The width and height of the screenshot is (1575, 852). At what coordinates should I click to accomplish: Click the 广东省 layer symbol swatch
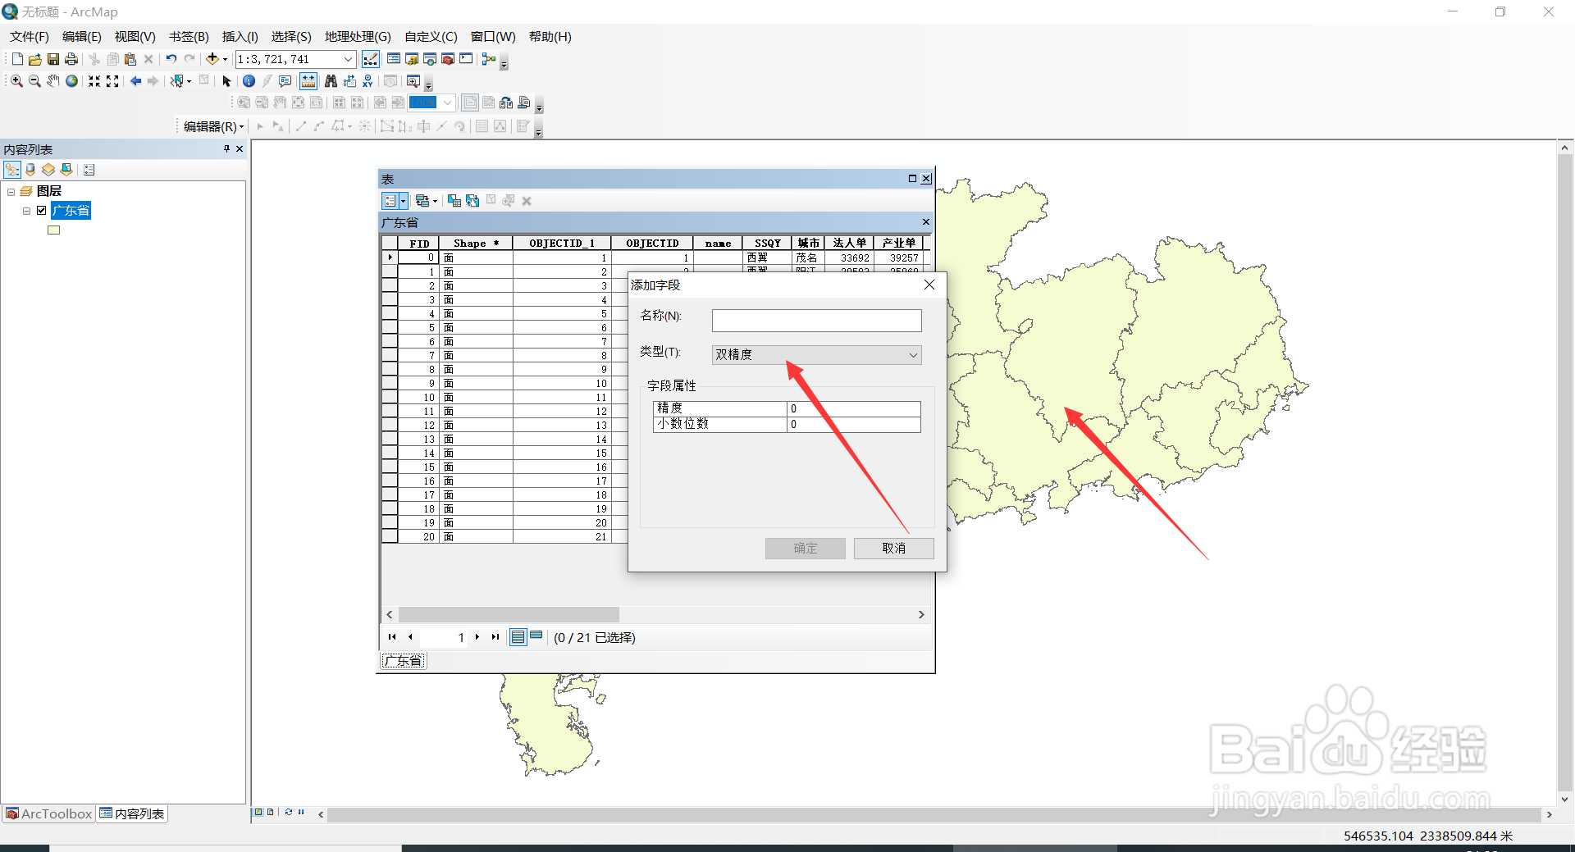tap(53, 230)
